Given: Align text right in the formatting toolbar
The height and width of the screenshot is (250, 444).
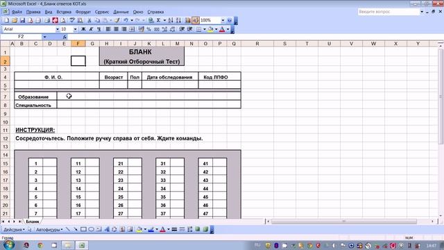Looking at the screenshot, I should [x=123, y=29].
